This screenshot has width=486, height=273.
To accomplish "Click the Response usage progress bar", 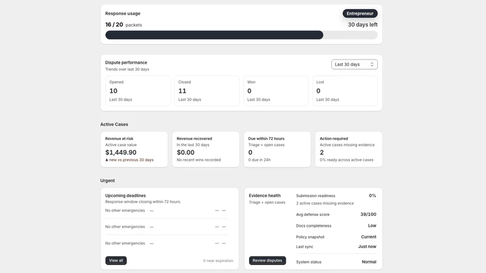I will coord(241,35).
